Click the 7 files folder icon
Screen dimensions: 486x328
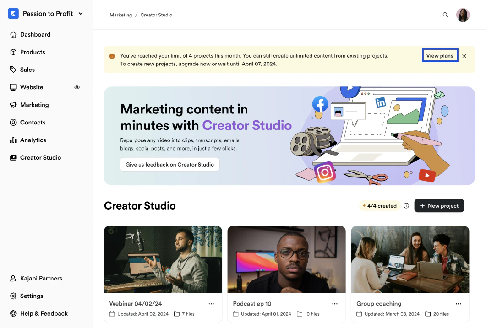tap(177, 314)
